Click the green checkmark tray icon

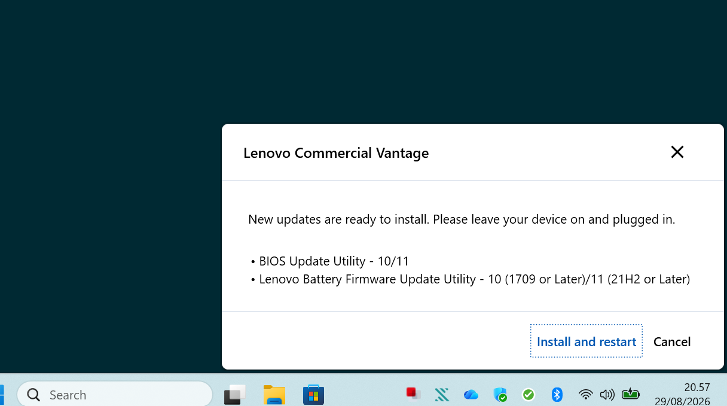click(x=529, y=394)
